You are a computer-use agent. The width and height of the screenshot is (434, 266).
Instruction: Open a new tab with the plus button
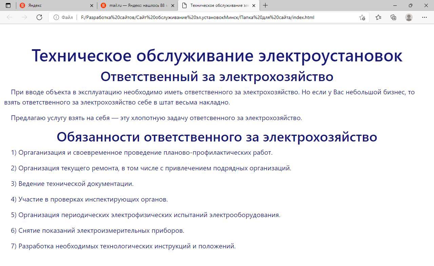265,5
